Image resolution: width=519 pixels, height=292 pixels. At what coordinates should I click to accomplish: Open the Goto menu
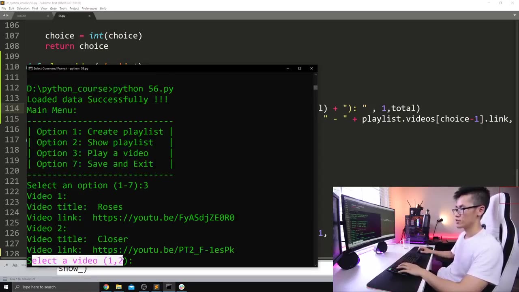click(x=54, y=8)
